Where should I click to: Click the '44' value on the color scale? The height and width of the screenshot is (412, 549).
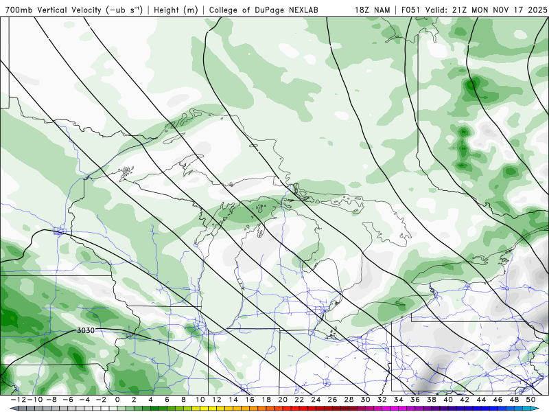pyautogui.click(x=482, y=400)
